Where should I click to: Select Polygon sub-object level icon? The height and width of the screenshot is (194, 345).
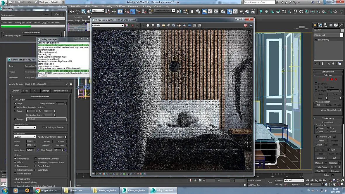(332, 79)
